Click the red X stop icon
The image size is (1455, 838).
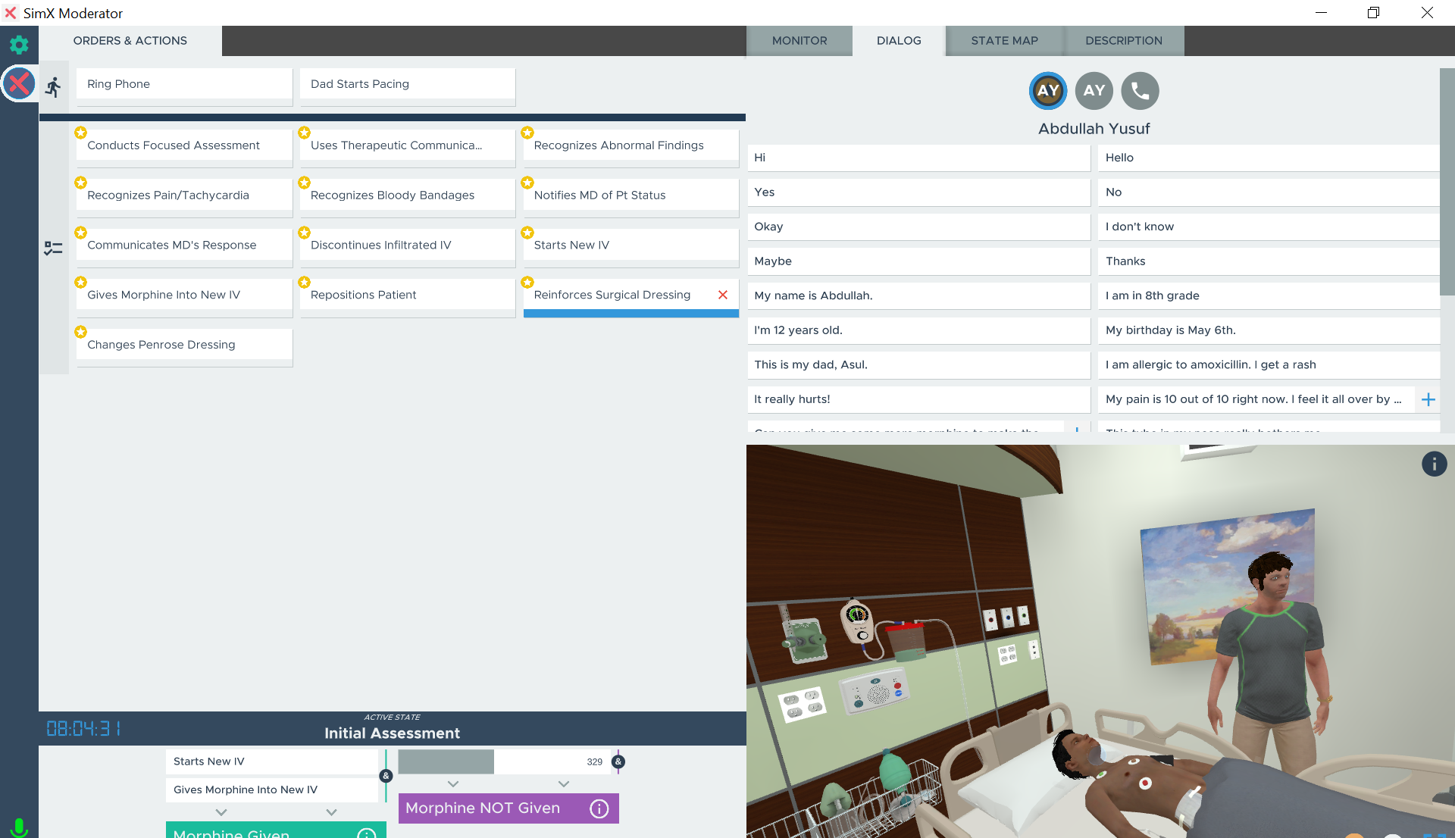(x=19, y=83)
